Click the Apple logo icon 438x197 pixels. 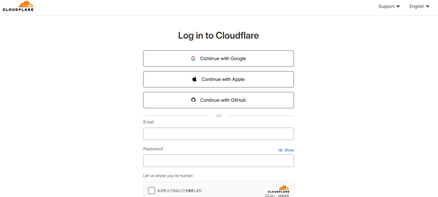coord(195,79)
